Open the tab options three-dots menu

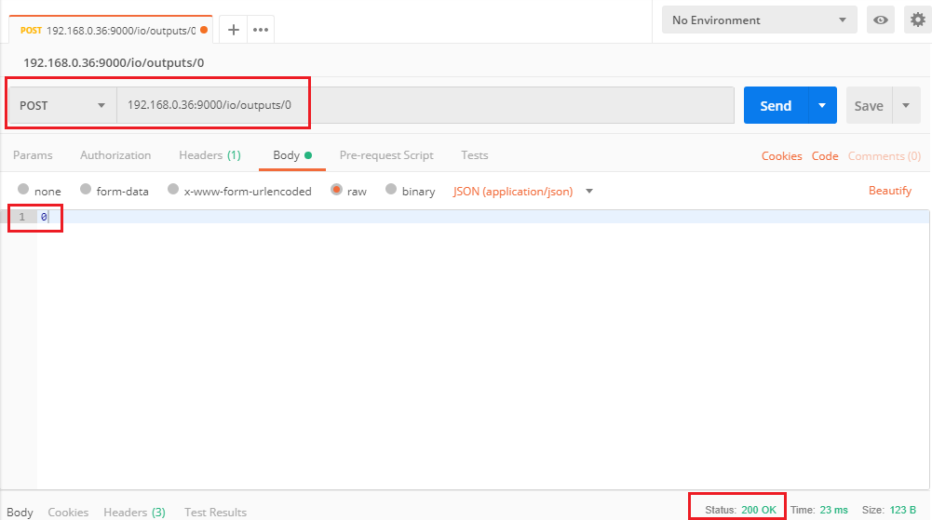(261, 30)
